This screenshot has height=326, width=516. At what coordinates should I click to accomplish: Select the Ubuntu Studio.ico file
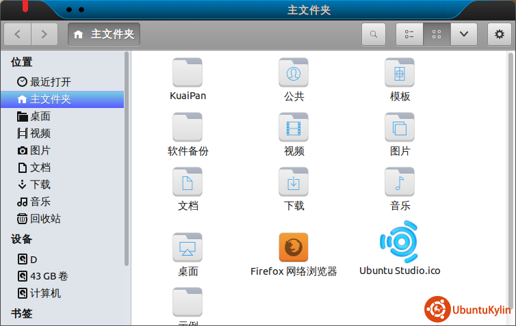400,243
